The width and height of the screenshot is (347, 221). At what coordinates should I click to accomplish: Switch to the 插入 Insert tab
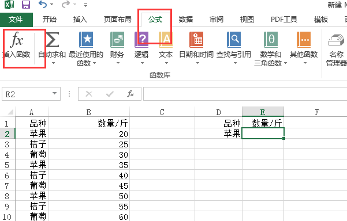(80, 20)
